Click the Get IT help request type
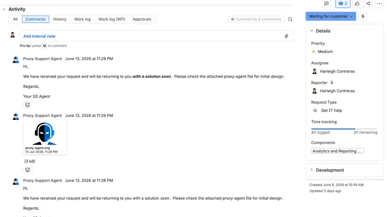Image resolution: width=387 pixels, height=217 pixels. pyautogui.click(x=331, y=110)
